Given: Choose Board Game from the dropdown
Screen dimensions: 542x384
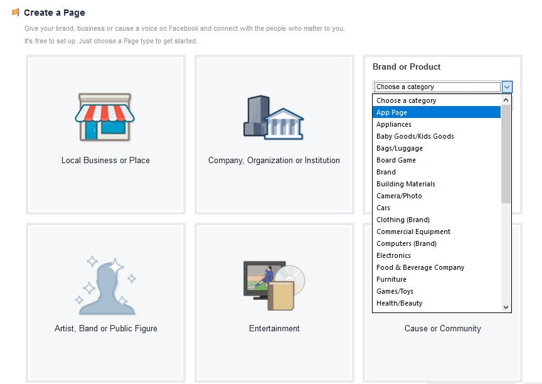Looking at the screenshot, I should point(437,160).
